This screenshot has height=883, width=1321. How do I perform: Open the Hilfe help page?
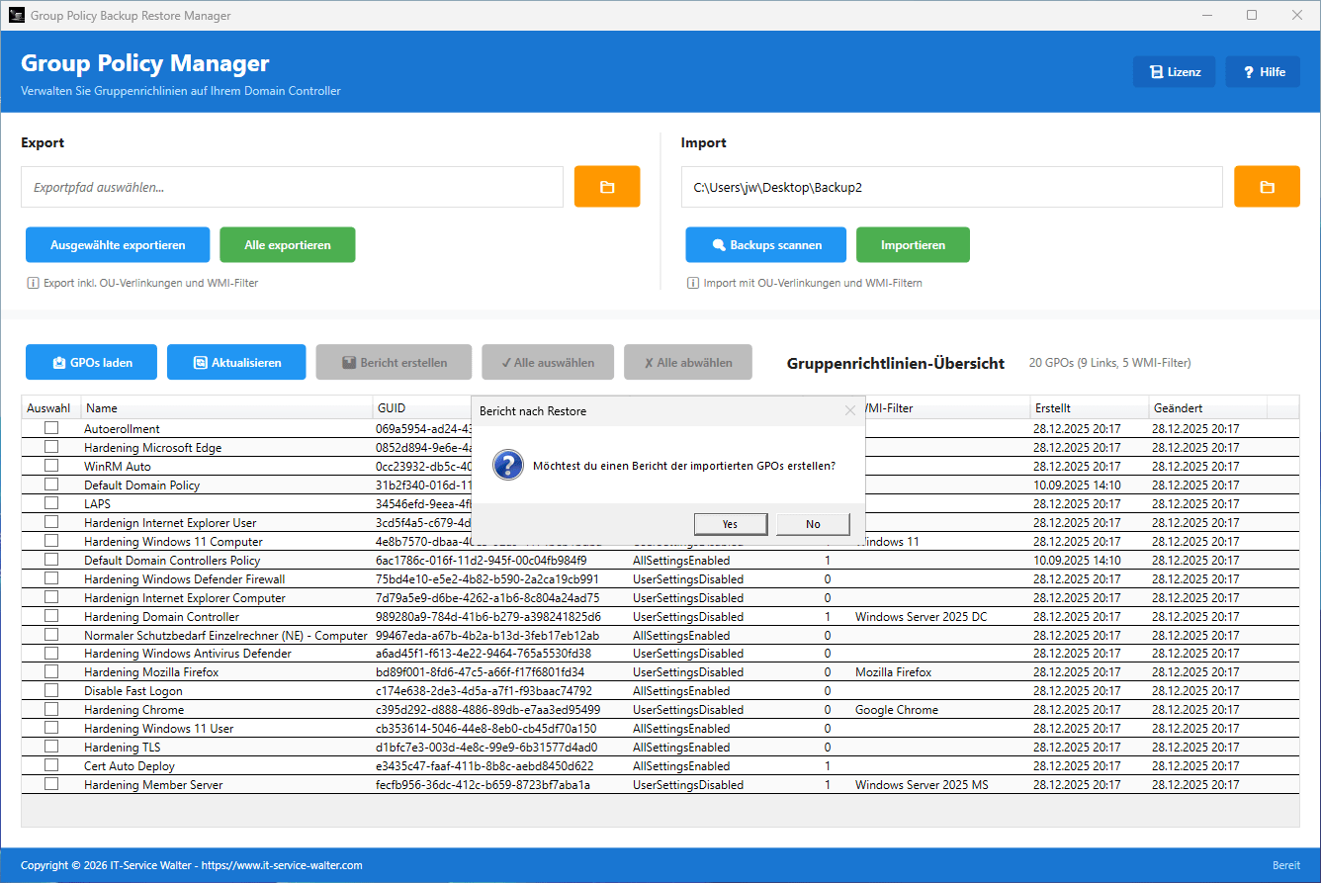[x=1263, y=72]
